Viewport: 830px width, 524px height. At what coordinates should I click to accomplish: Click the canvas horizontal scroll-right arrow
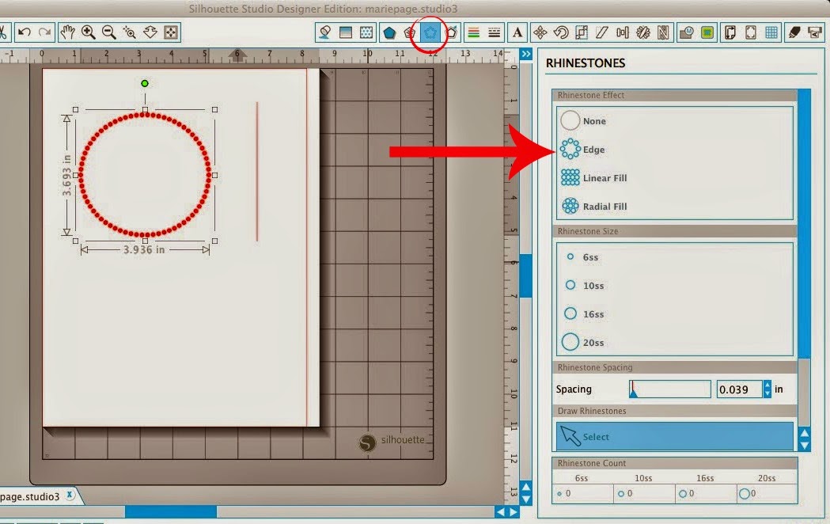(514, 512)
